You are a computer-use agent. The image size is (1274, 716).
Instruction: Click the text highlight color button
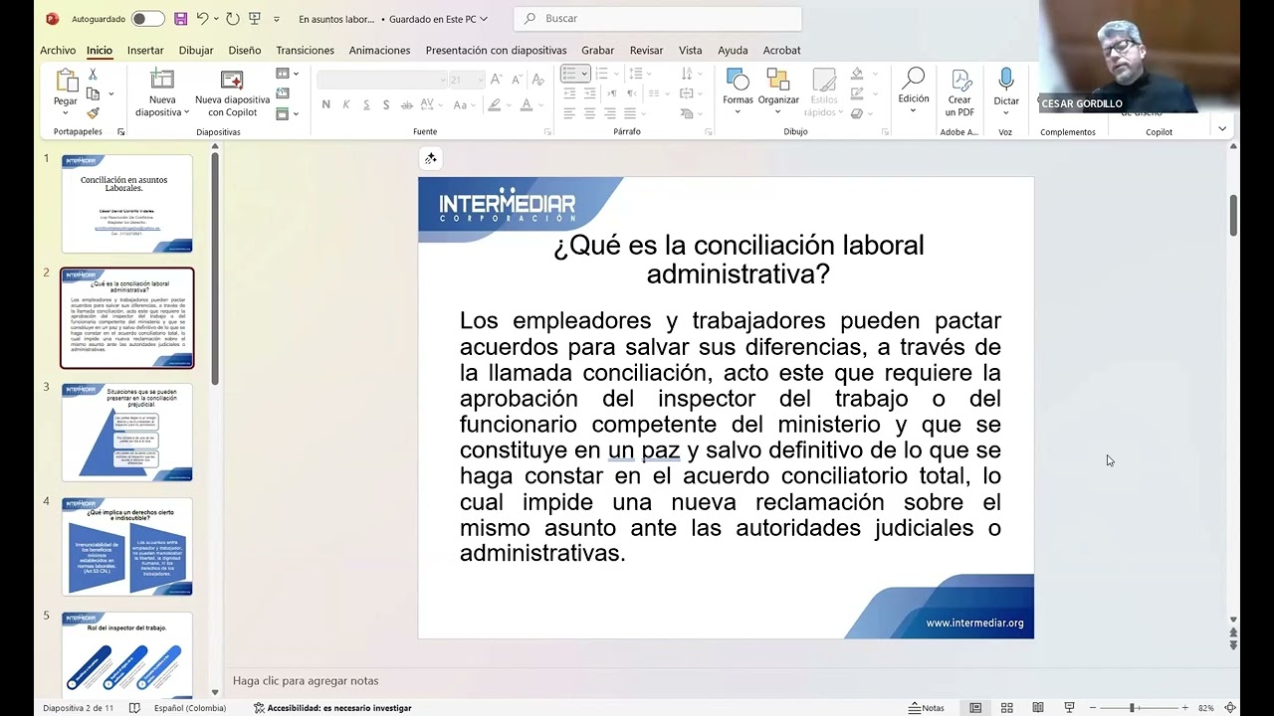click(x=495, y=104)
